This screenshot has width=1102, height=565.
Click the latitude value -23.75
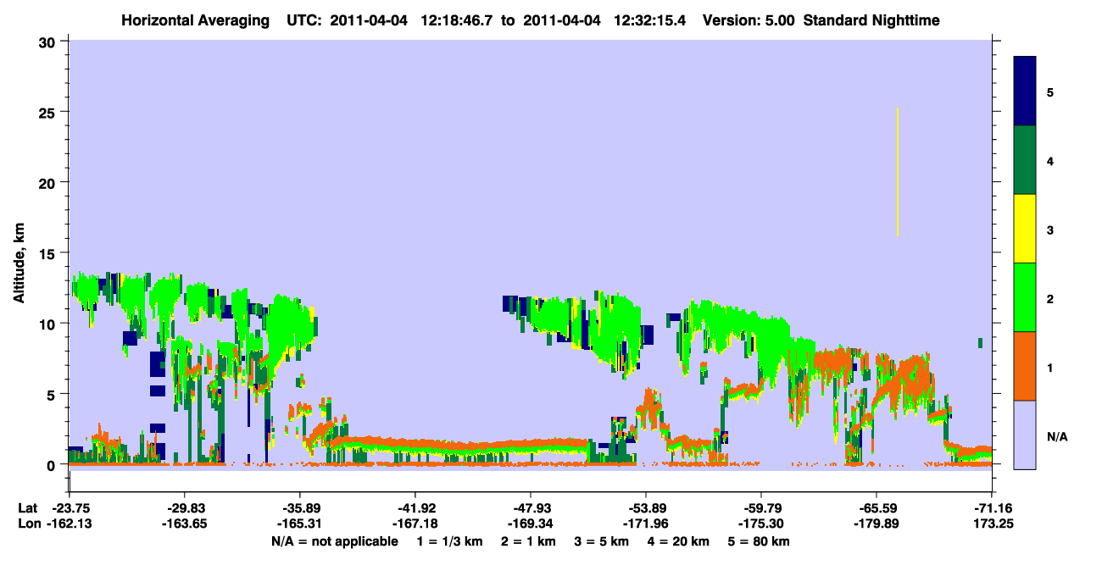pos(70,508)
